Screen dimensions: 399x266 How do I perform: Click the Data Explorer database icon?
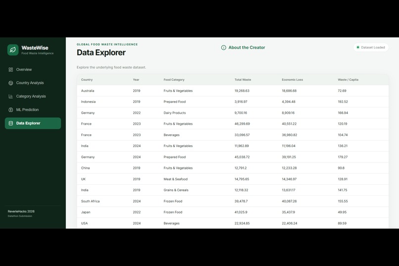(11, 123)
